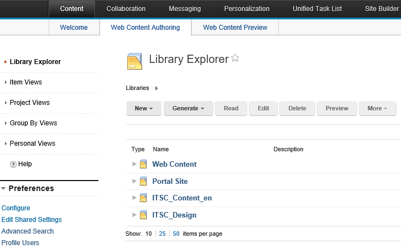Show 25 items per page
This screenshot has height=249, width=401.
162,234
